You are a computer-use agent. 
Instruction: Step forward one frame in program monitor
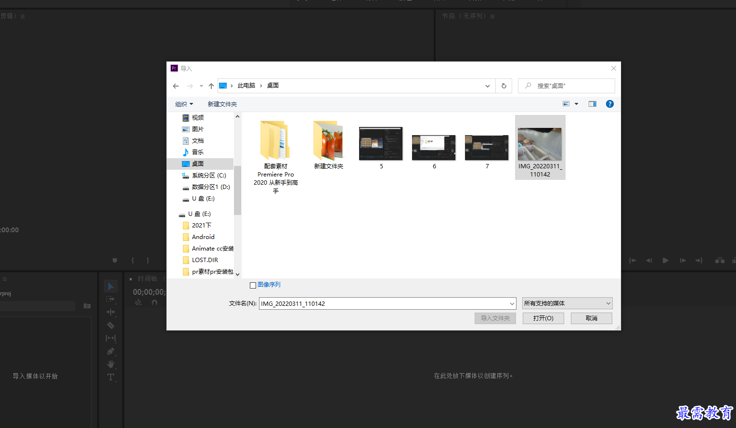683,260
